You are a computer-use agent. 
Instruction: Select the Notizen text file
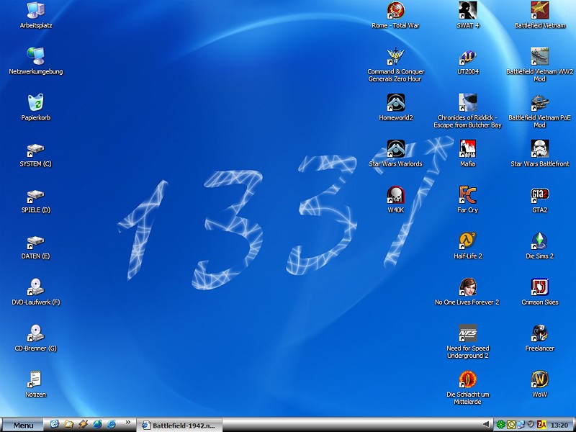coord(35,379)
